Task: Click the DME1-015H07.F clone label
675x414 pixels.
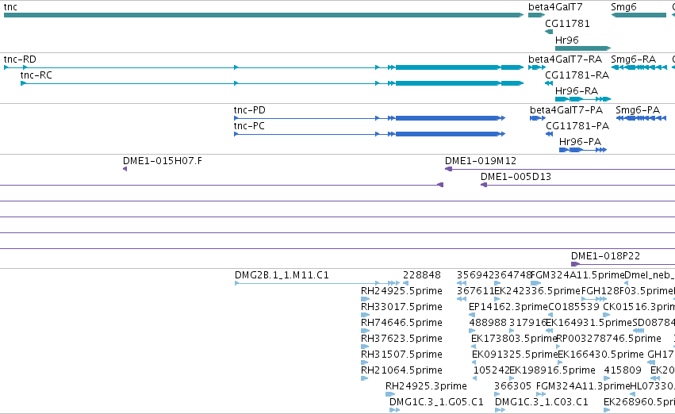Action: [x=163, y=161]
